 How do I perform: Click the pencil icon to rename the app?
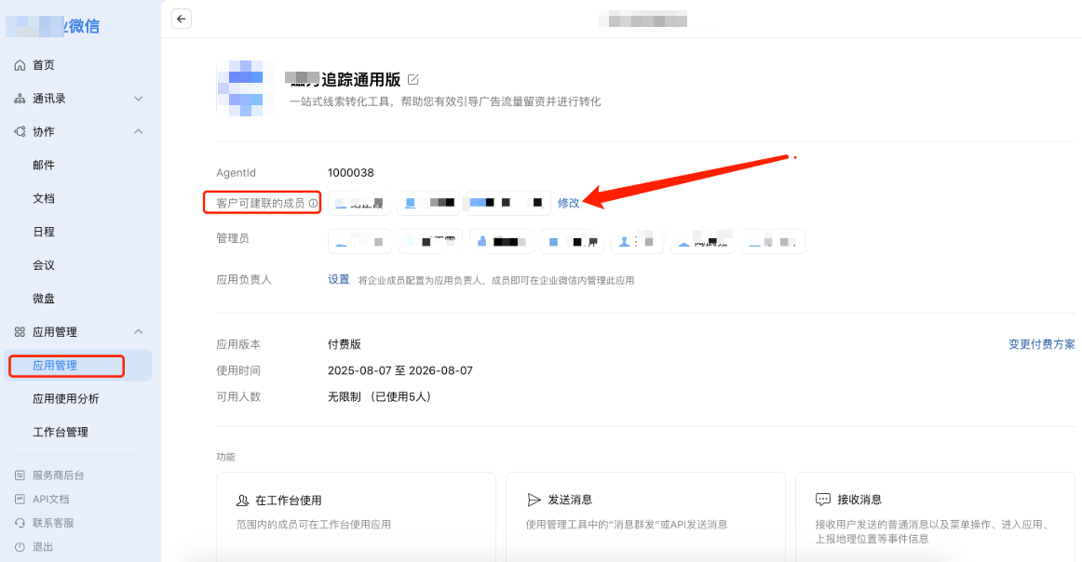click(413, 79)
